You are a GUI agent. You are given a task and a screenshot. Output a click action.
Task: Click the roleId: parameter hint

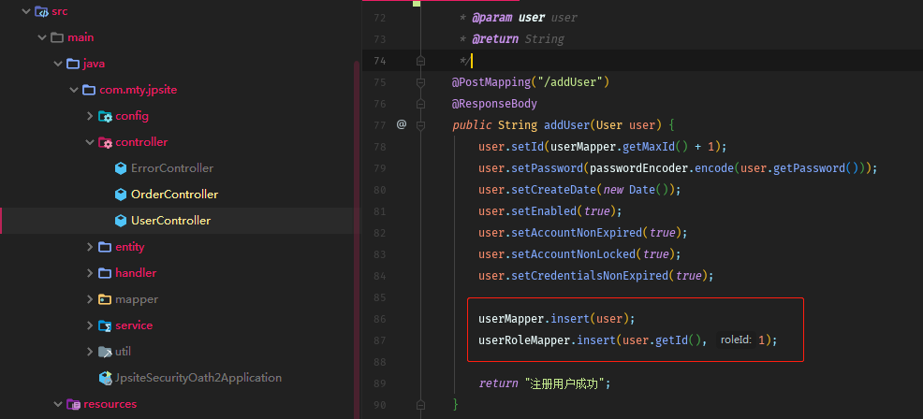(735, 340)
